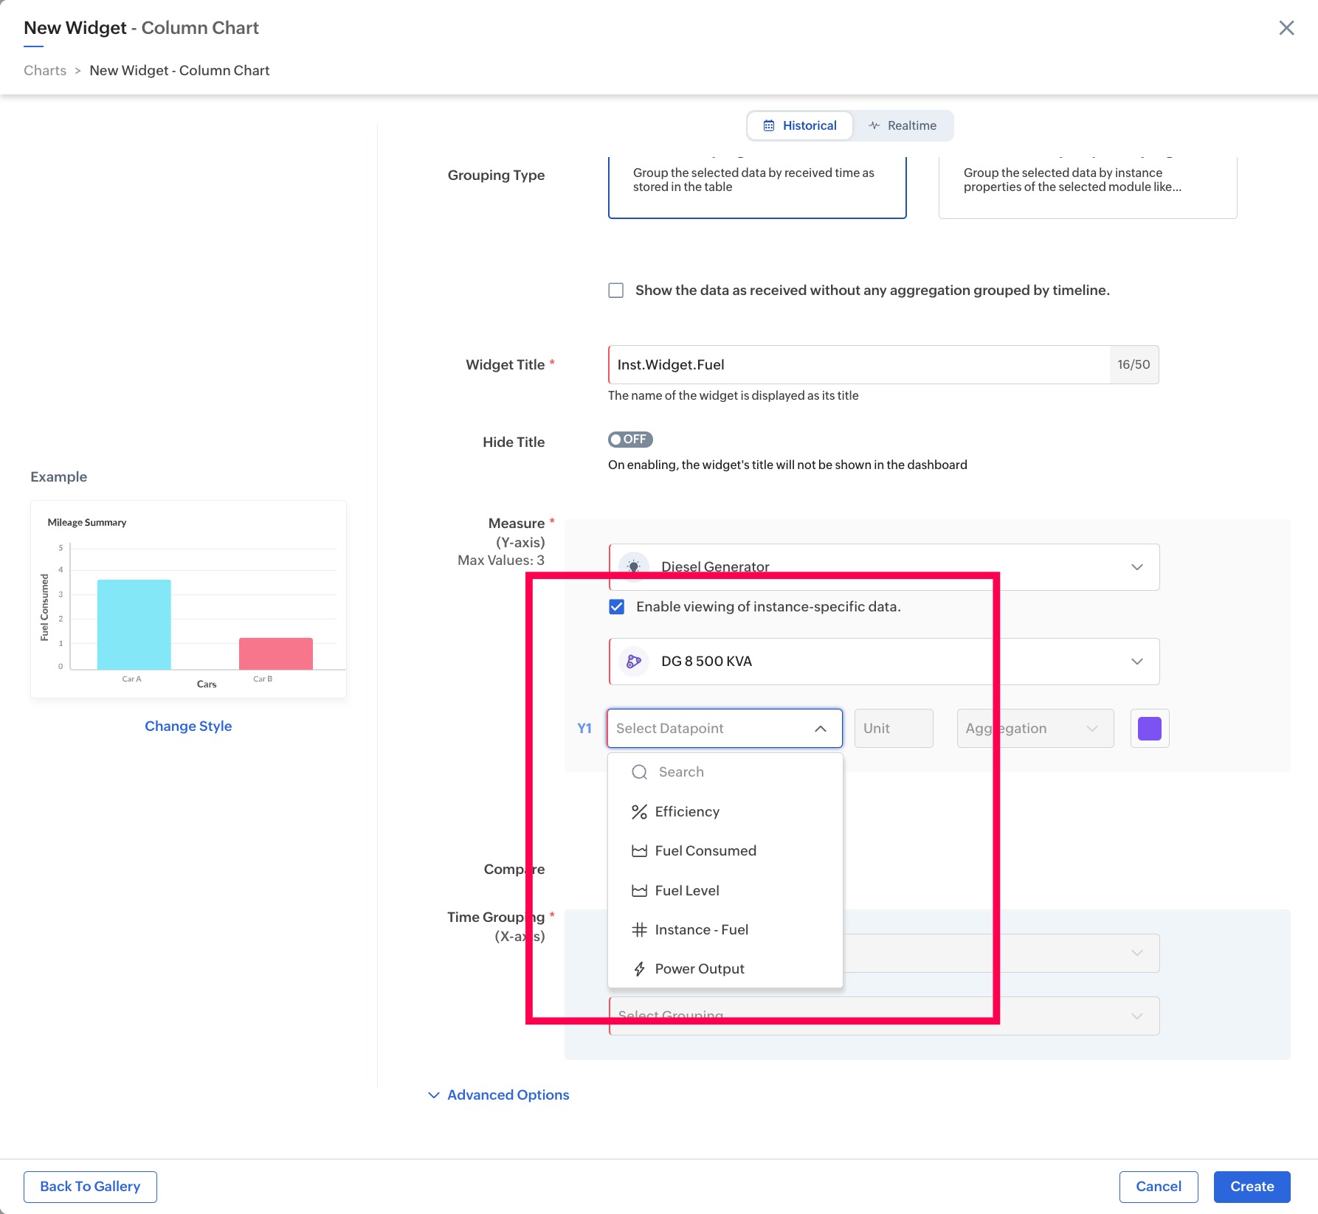Select Fuel Level datapoint option
This screenshot has height=1214, width=1318.
point(687,891)
